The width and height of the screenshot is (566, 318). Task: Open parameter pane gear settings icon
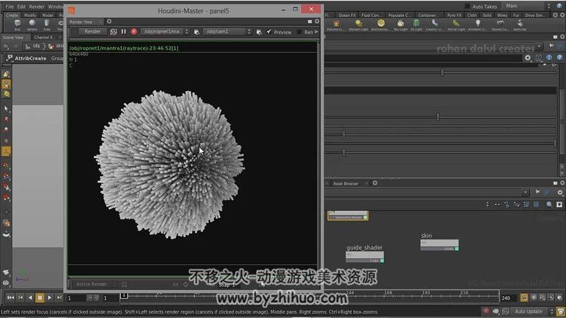528,58
